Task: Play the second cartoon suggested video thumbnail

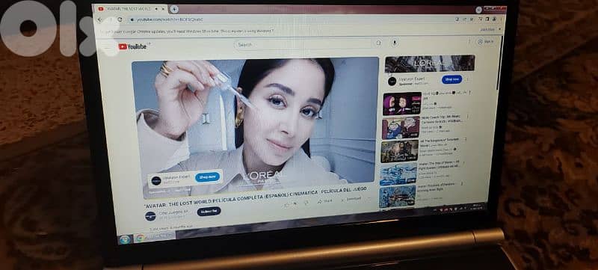Action: click(401, 127)
